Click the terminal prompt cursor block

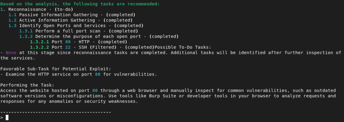pos(7,118)
